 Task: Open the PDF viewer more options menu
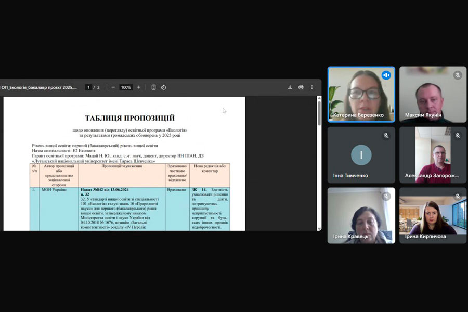312,87
